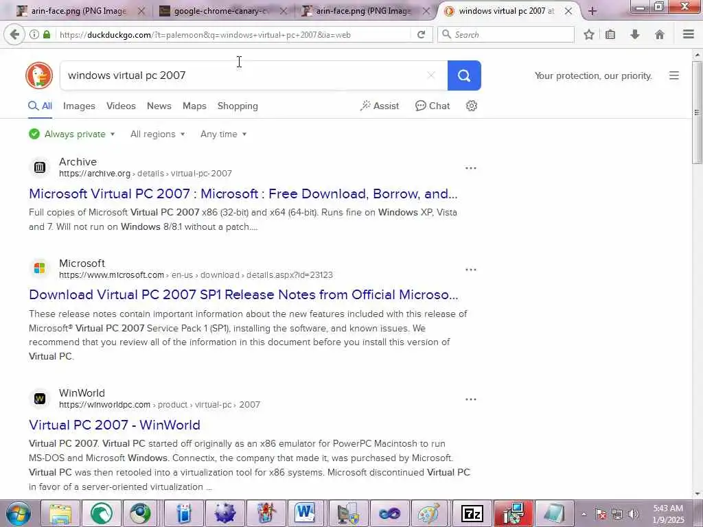Click the Archive site favicon

pyautogui.click(x=39, y=167)
